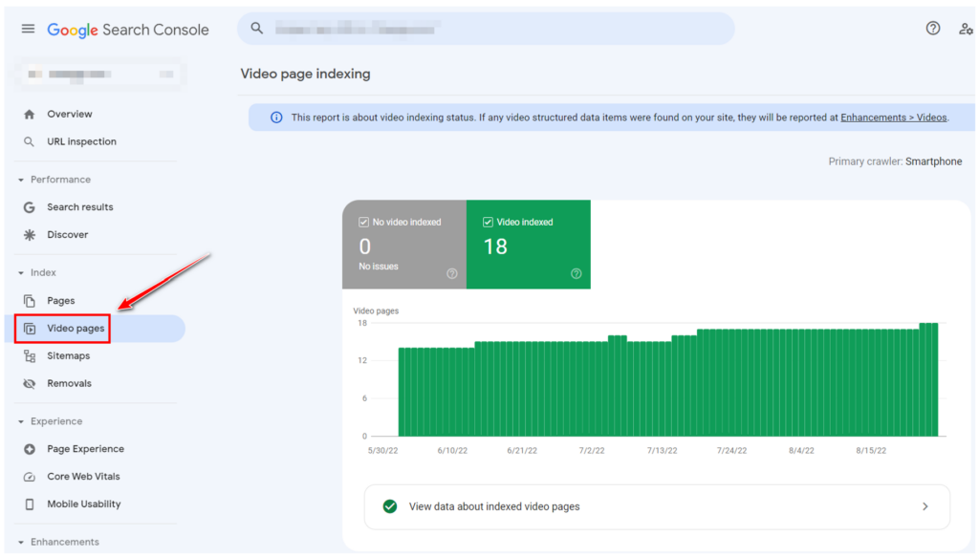Open the Enhancements > Videos link
979x557 pixels.
click(894, 117)
